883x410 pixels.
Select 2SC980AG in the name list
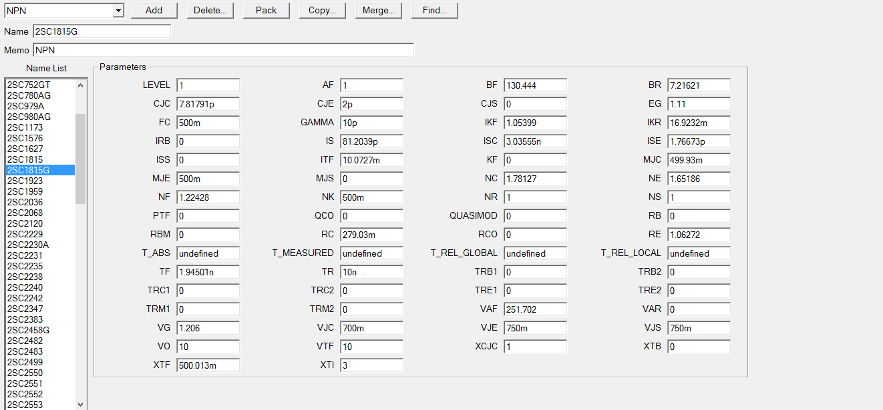40,117
